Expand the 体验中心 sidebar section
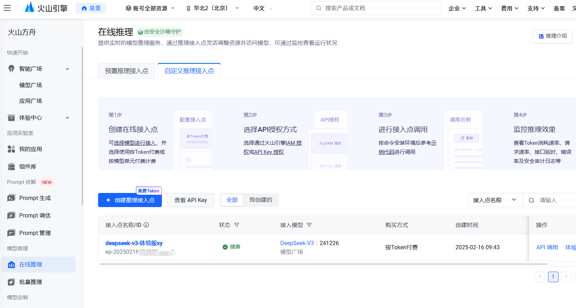Image resolution: width=576 pixels, height=308 pixels. click(x=67, y=118)
